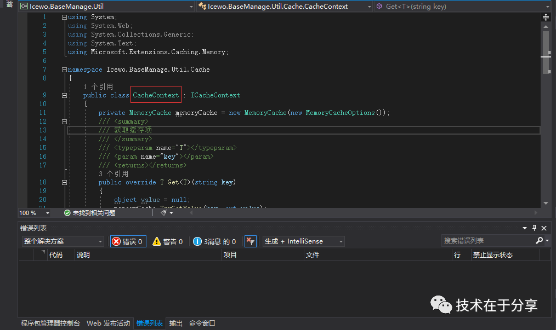556x330 pixels.
Task: Open error list window options dropdown
Action: tap(525, 228)
